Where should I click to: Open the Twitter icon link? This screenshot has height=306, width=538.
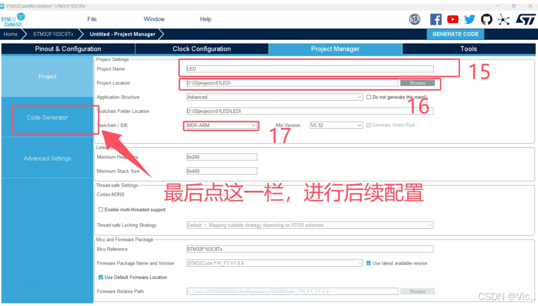tap(470, 19)
